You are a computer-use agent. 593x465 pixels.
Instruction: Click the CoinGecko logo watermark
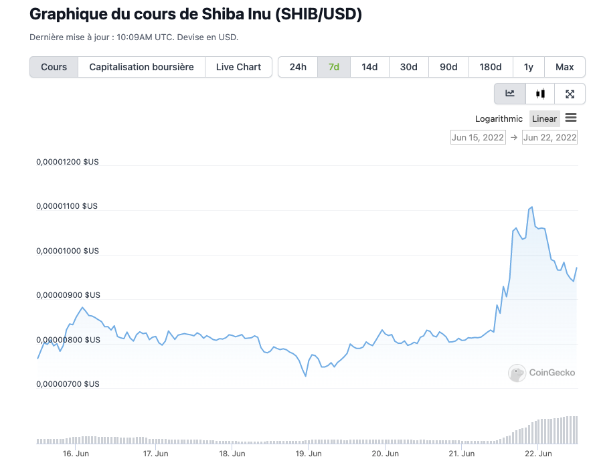[x=541, y=373]
